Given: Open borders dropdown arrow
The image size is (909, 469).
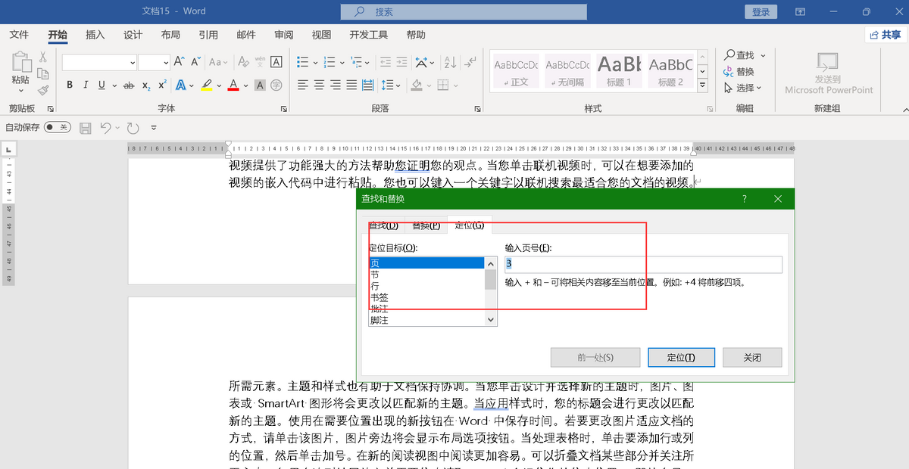Looking at the screenshot, I should click(x=458, y=85).
